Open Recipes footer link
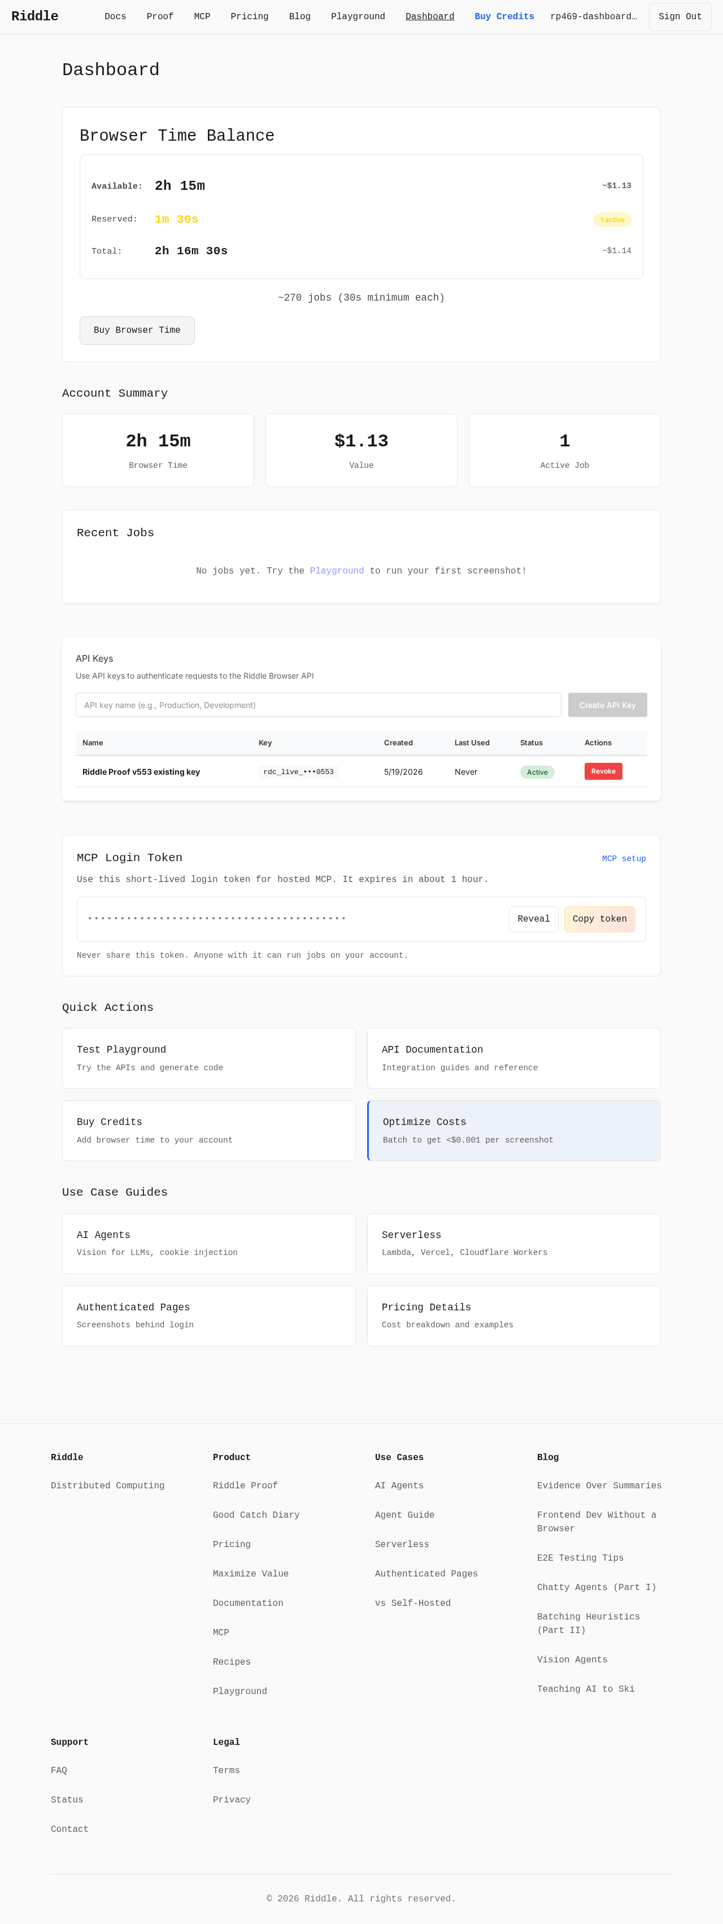 tap(232, 1662)
